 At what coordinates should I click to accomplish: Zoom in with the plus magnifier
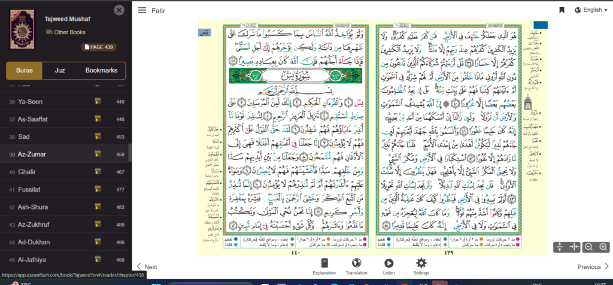pyautogui.click(x=603, y=247)
